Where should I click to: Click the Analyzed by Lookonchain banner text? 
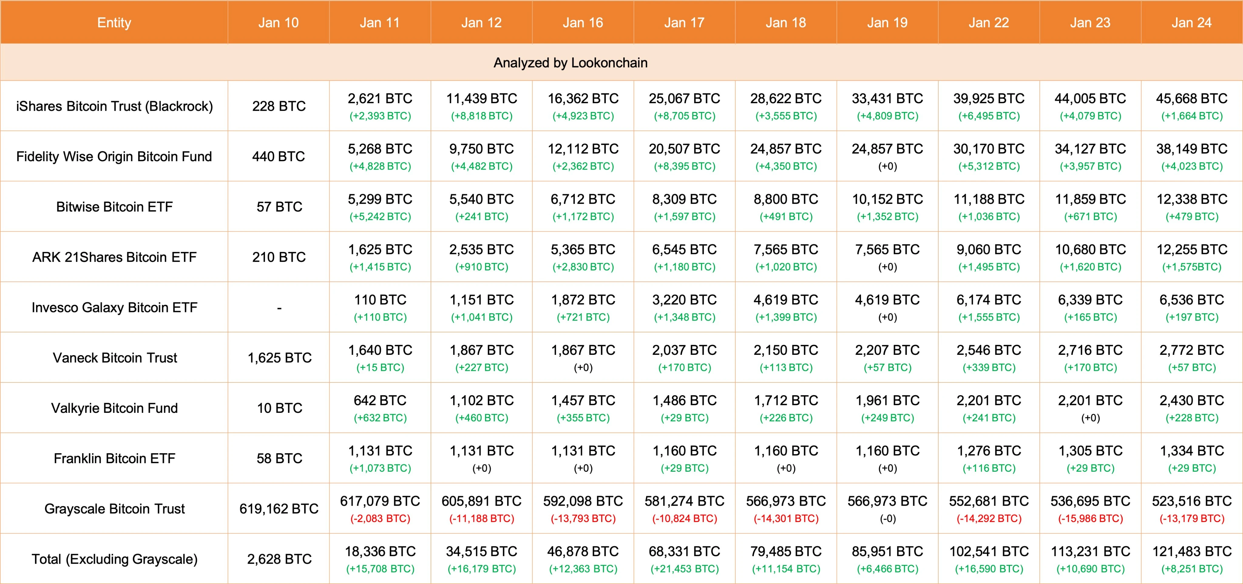570,63
